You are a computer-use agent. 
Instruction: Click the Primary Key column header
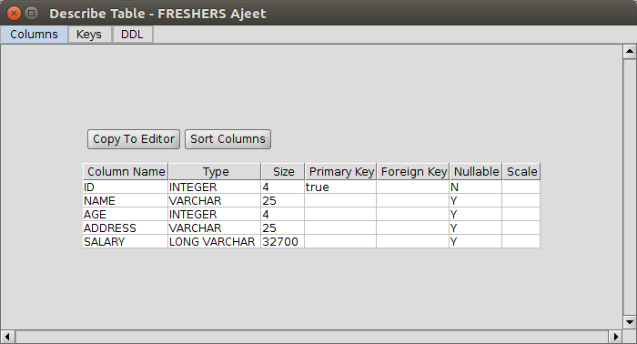point(341,172)
